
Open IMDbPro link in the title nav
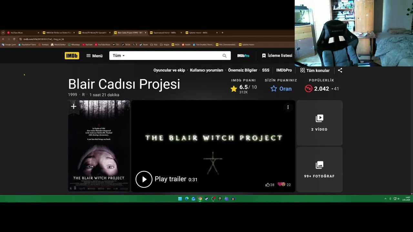tap(284, 70)
